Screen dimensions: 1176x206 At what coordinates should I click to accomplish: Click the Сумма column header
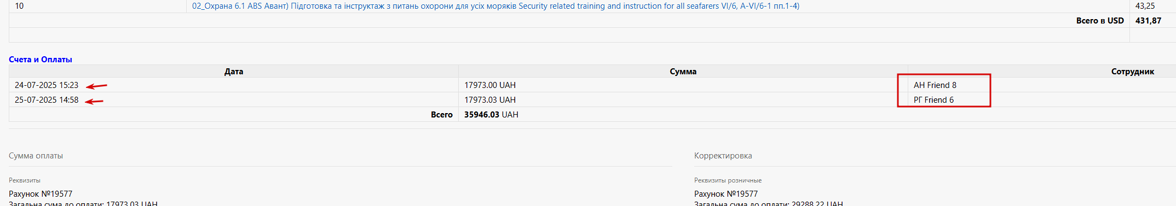(x=683, y=72)
